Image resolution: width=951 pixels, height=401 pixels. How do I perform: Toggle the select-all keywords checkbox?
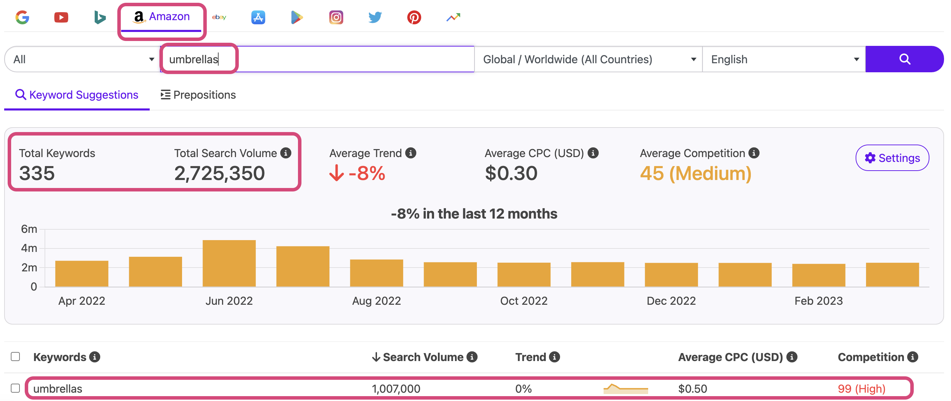click(x=15, y=357)
